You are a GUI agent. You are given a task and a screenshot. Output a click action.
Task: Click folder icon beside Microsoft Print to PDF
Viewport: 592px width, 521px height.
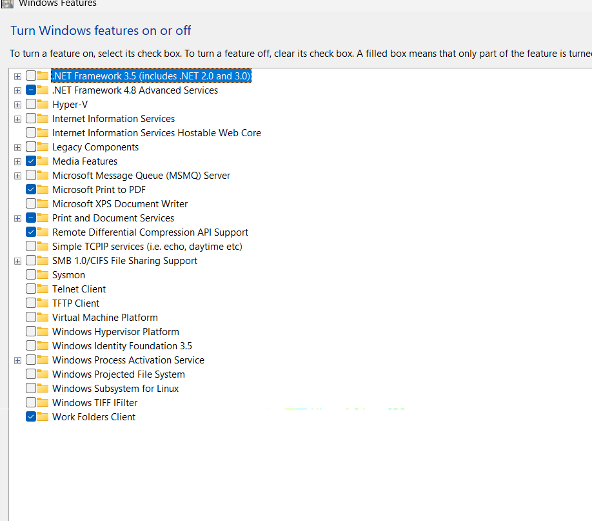[43, 189]
